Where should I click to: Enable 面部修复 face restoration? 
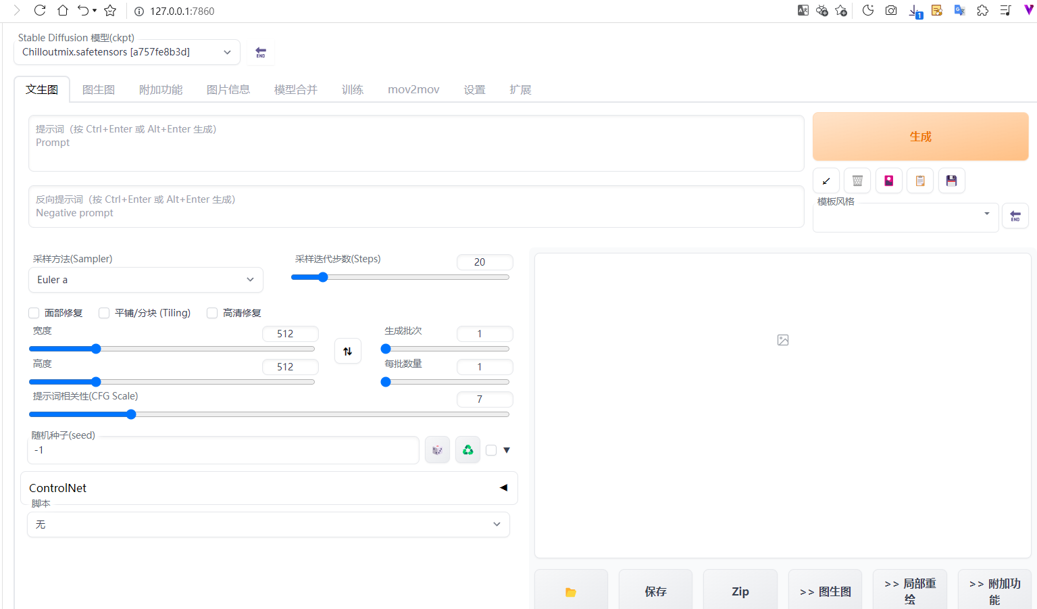click(x=34, y=313)
